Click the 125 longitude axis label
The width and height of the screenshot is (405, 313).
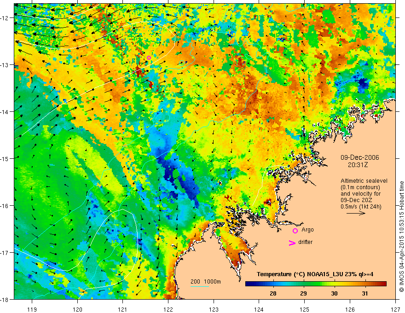click(x=305, y=309)
